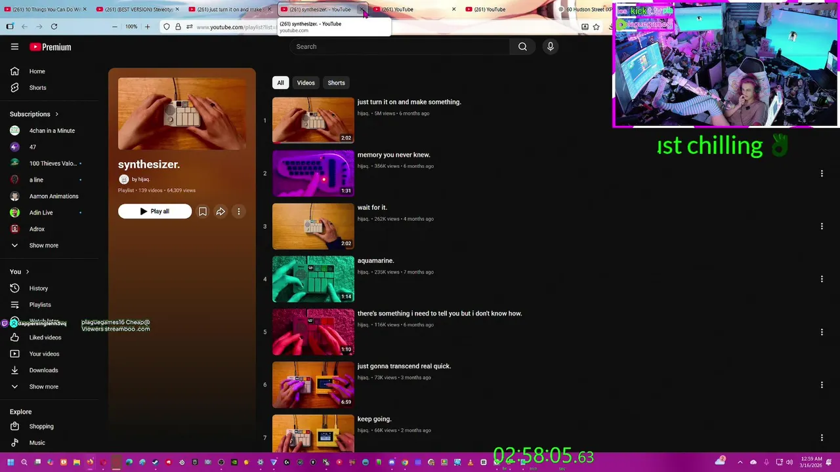840x472 pixels.
Task: Open more options for 'there's something i need to tell you'
Action: tap(822, 332)
